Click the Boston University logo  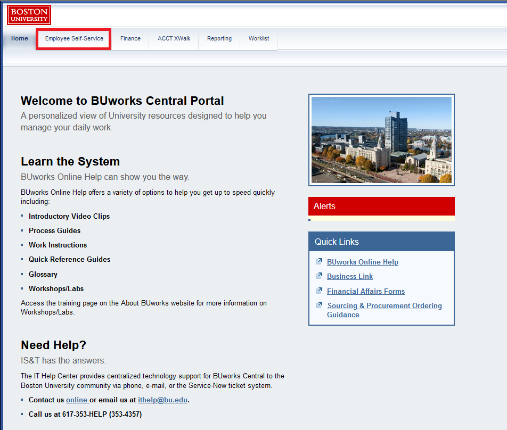click(29, 15)
